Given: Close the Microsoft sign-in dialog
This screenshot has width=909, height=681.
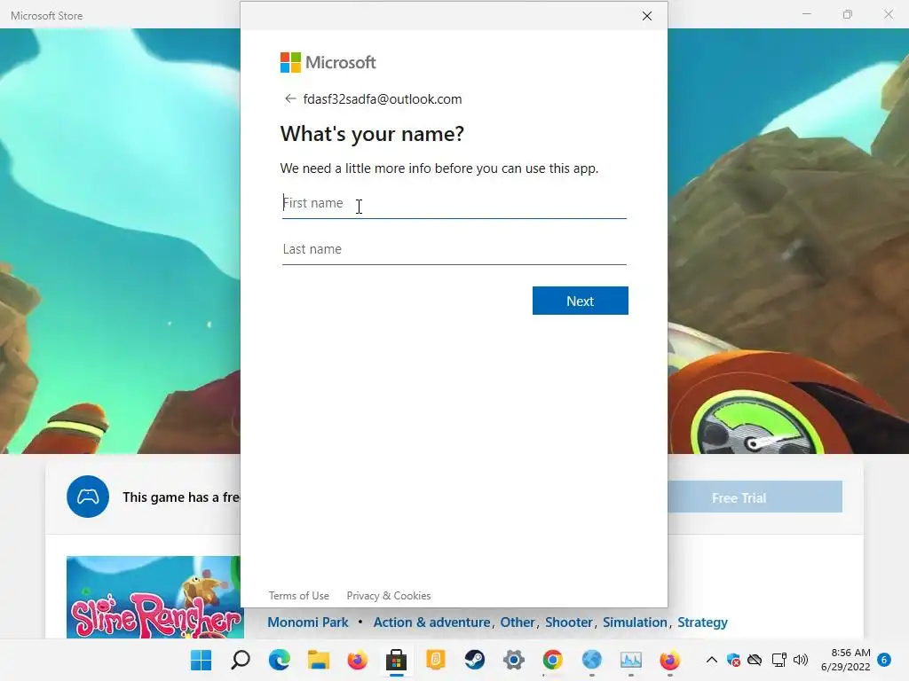Looking at the screenshot, I should pos(647,16).
